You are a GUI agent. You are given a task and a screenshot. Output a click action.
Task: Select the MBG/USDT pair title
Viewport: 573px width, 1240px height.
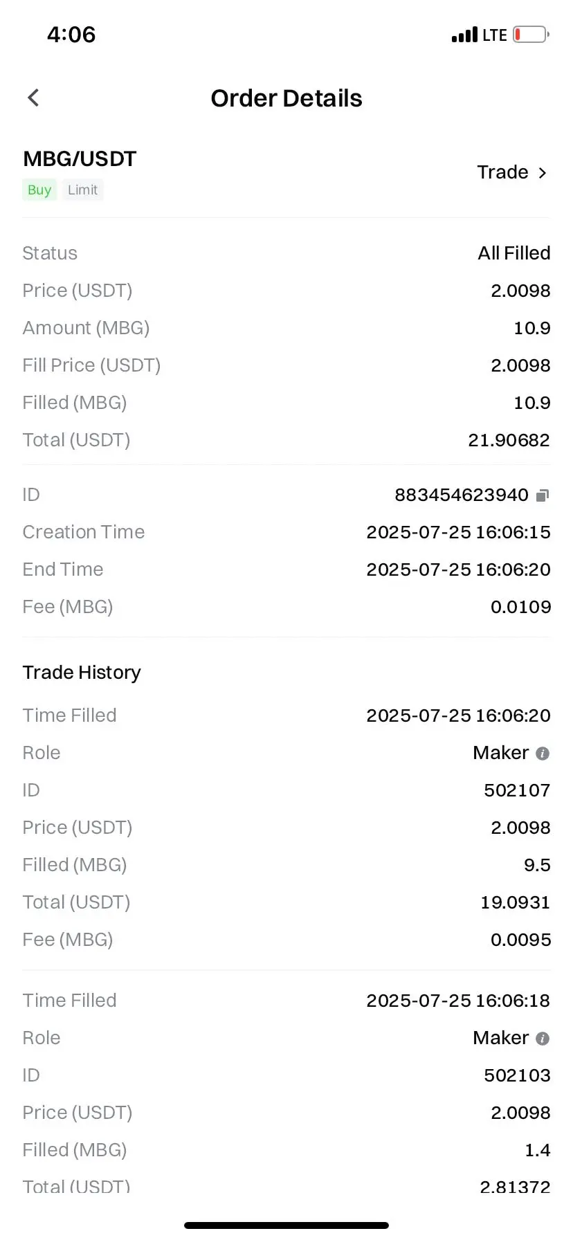pos(80,159)
